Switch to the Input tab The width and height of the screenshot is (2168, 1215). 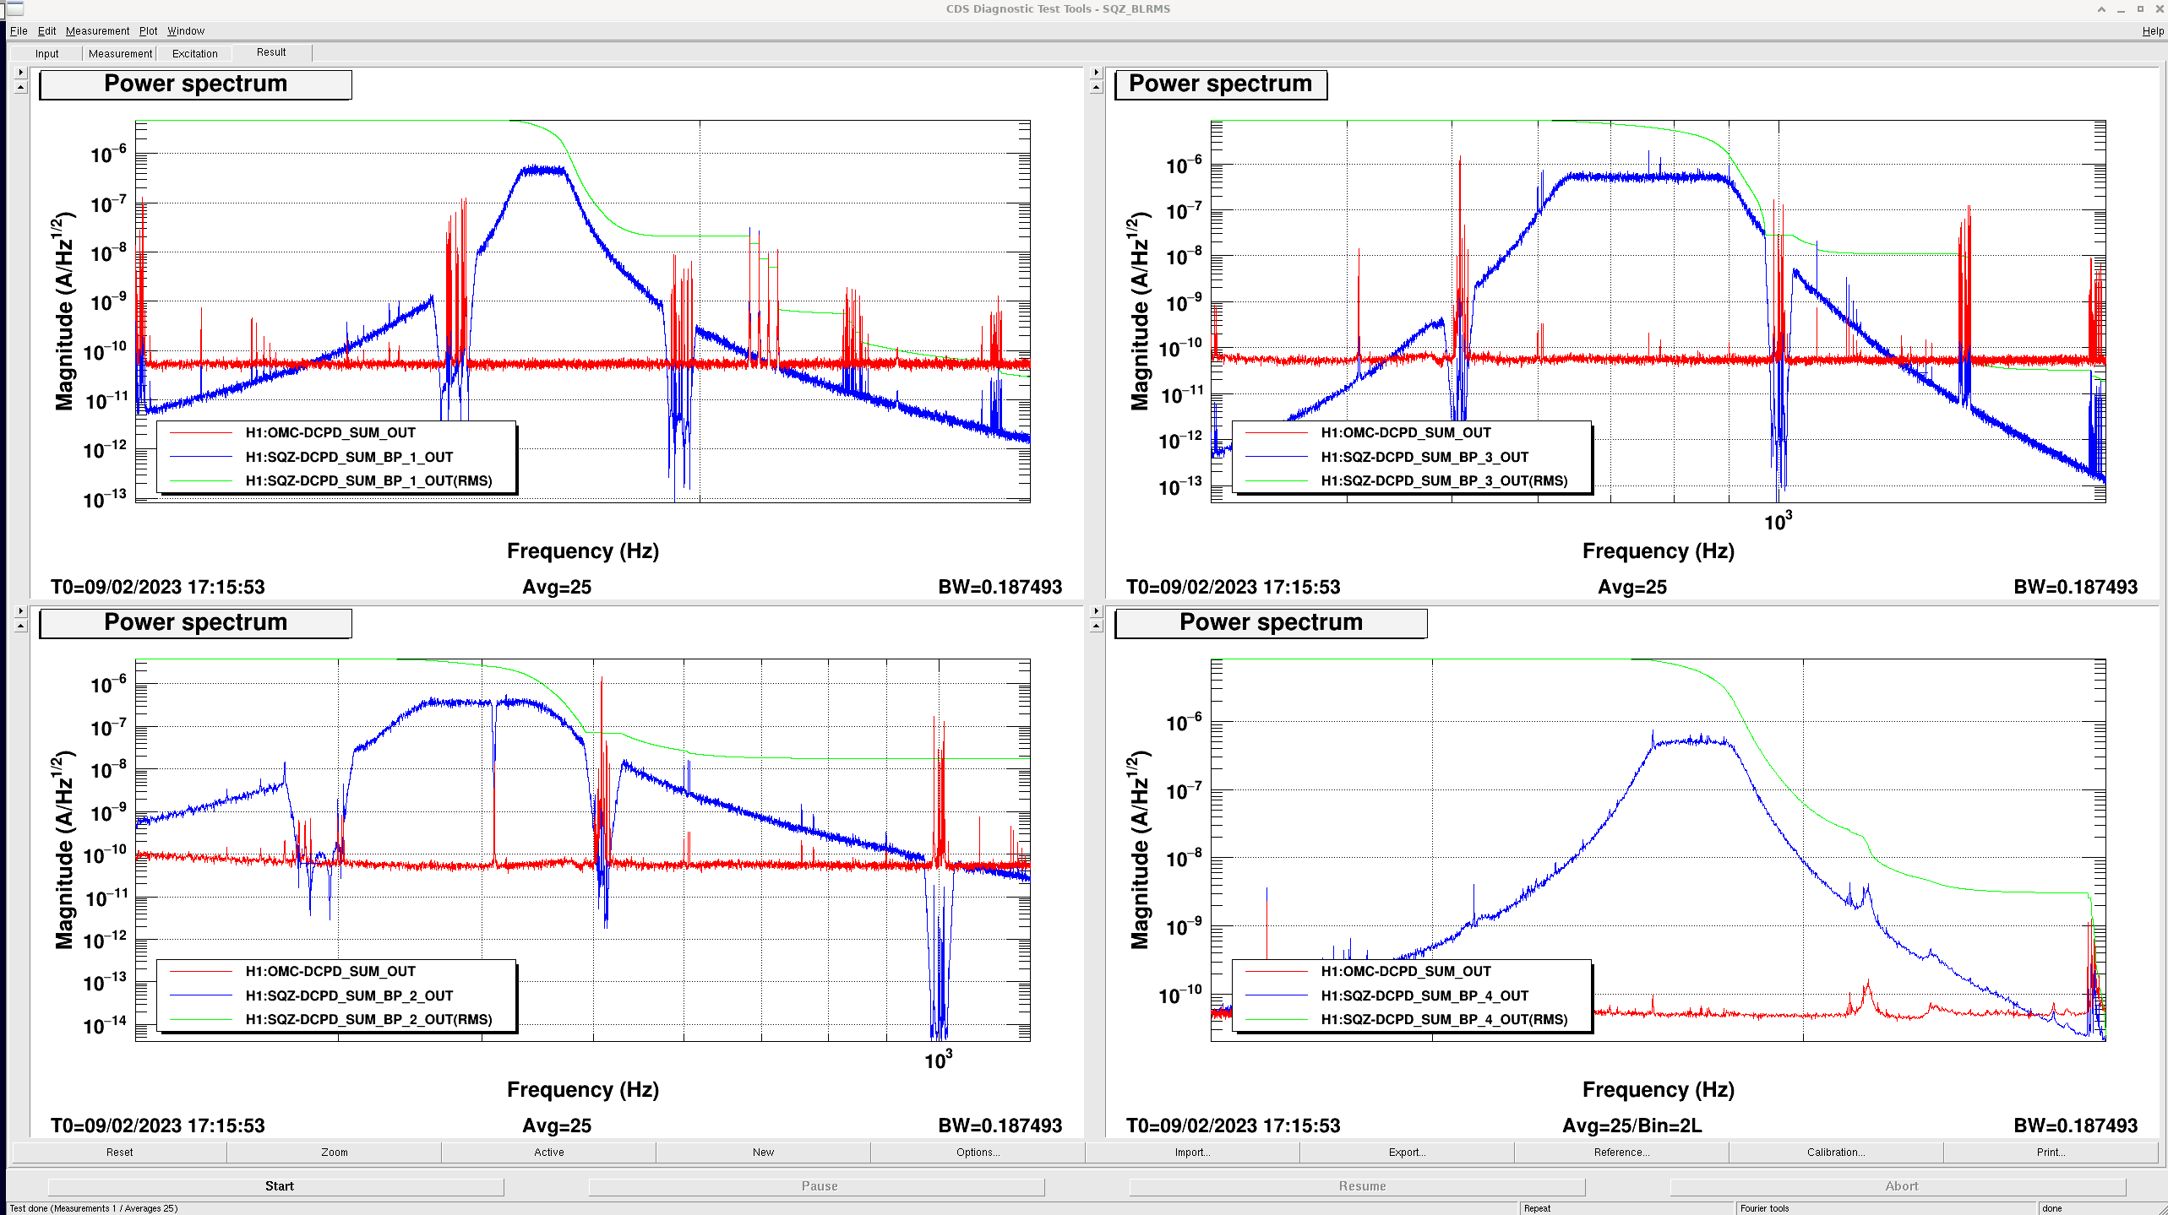pos(47,53)
